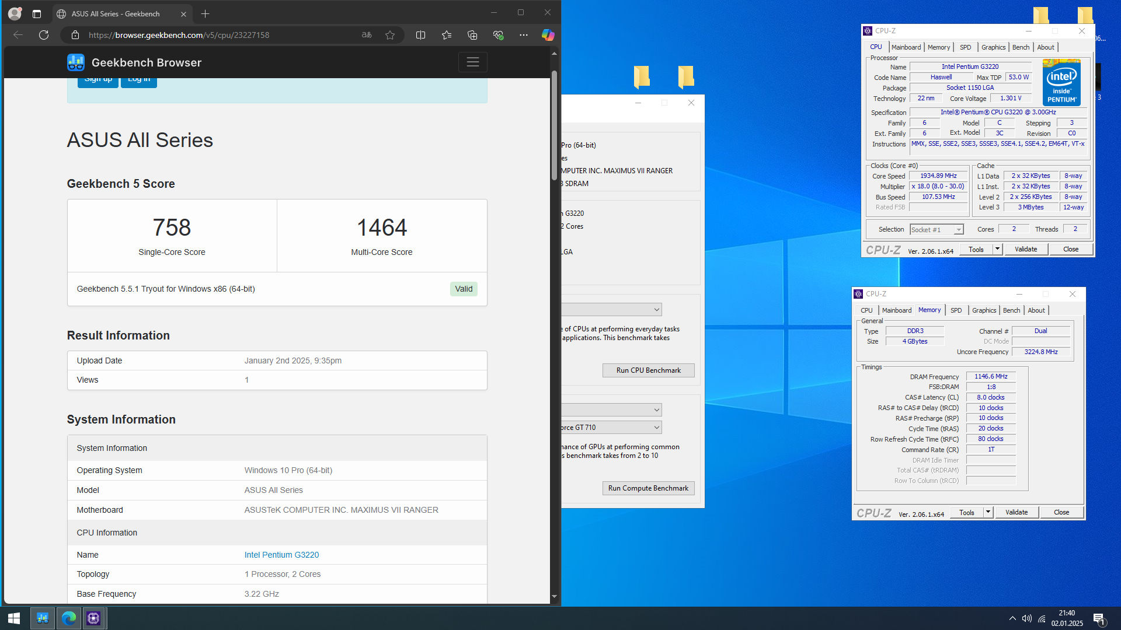The width and height of the screenshot is (1121, 630).
Task: Run CPU Benchmark in Geekbench window
Action: (648, 370)
